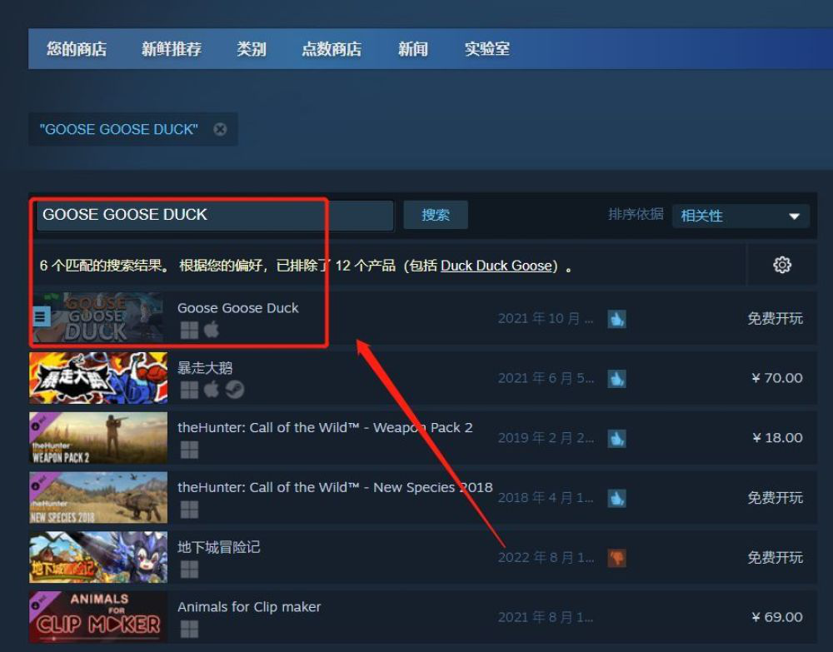The image size is (833, 652).
Task: Click the New Species 2018 thumbnail
Action: 98,497
